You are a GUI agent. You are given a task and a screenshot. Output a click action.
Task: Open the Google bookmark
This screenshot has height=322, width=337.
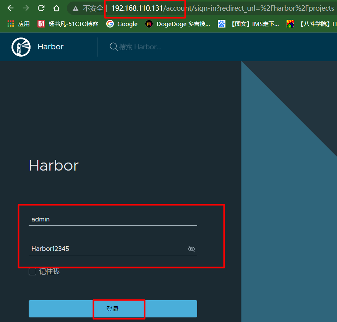tap(122, 24)
